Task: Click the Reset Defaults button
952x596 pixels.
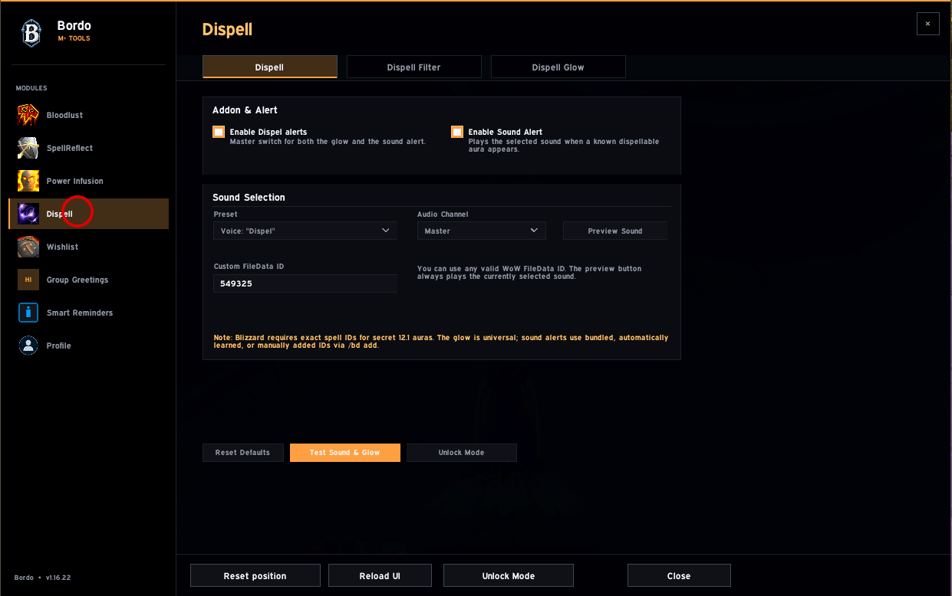Action: tap(242, 453)
